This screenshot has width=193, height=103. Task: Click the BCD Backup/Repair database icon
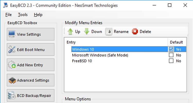[12, 96]
